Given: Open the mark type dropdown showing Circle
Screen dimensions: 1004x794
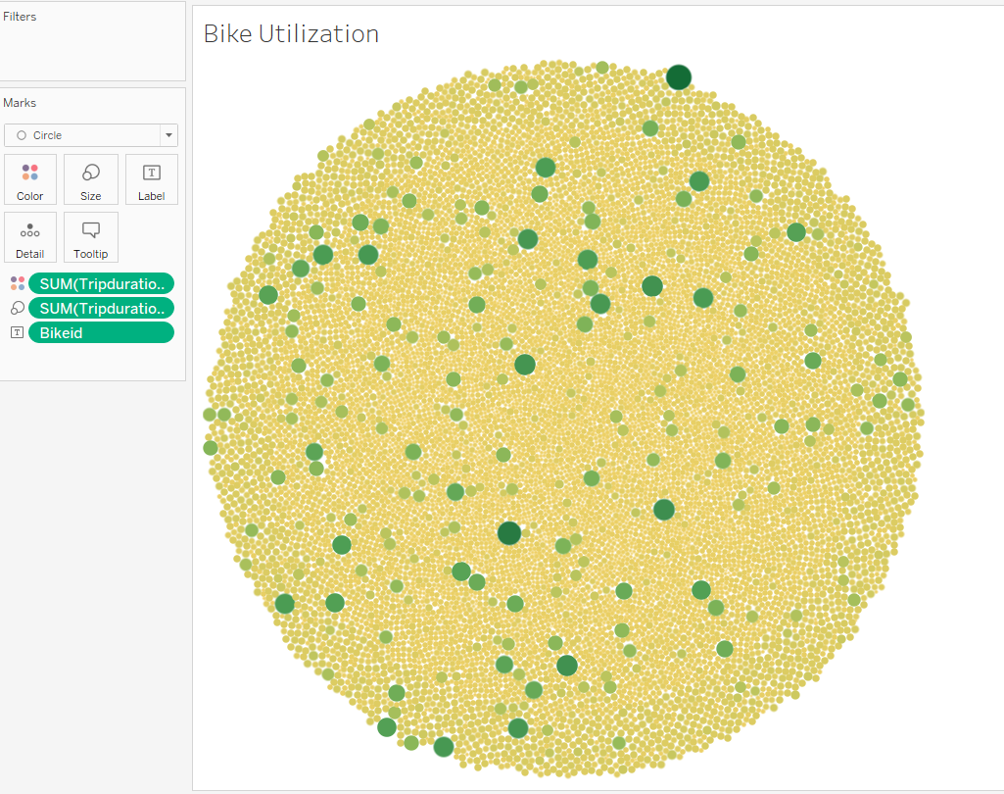Looking at the screenshot, I should click(167, 135).
